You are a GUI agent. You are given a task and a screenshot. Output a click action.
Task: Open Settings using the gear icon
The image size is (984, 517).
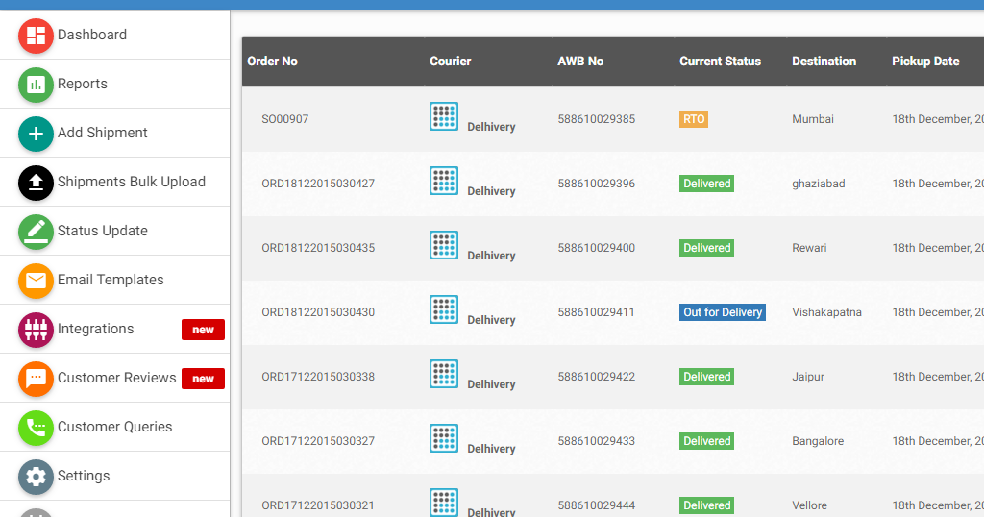36,477
